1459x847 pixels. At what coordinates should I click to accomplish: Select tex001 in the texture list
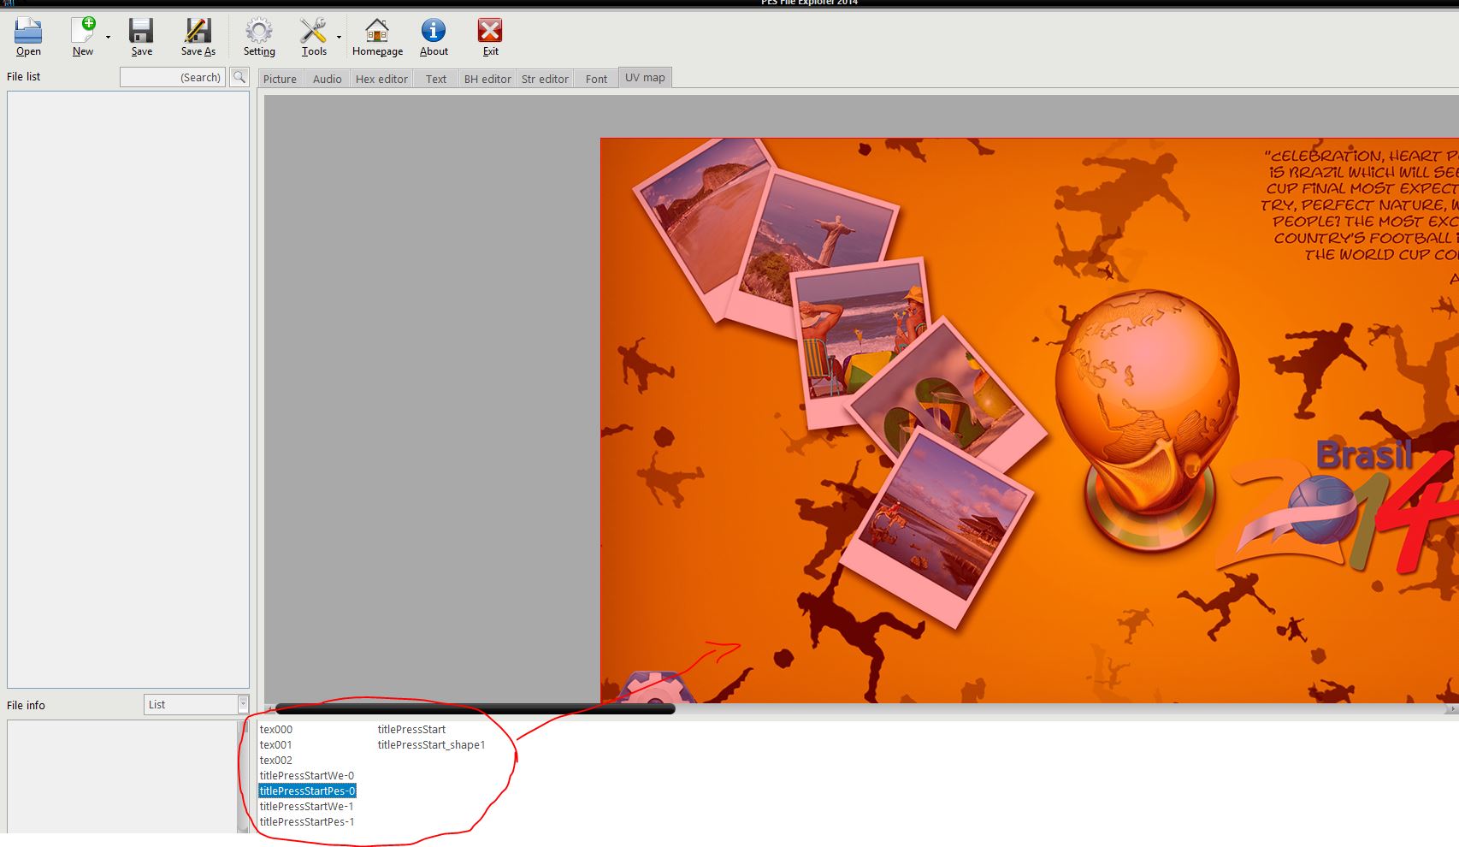(x=275, y=745)
